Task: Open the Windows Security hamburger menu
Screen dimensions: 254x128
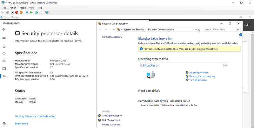Action: [4, 38]
